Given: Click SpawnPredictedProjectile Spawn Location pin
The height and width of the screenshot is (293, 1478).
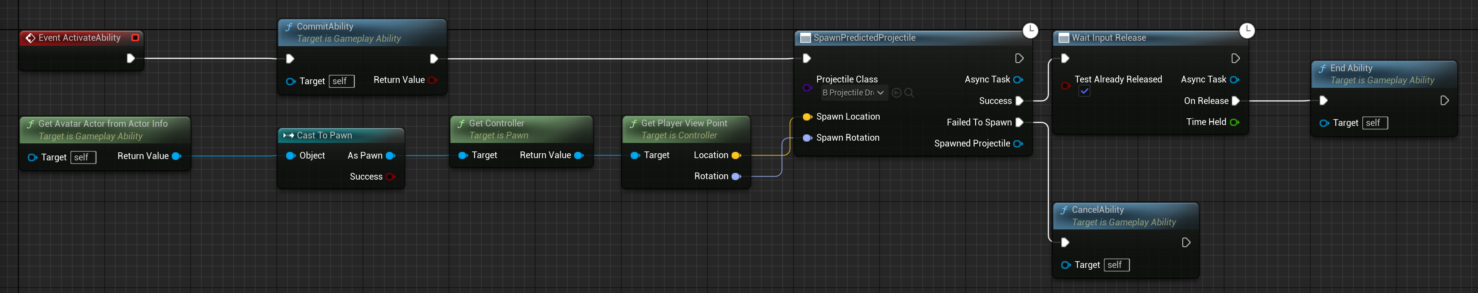Looking at the screenshot, I should coord(807,117).
